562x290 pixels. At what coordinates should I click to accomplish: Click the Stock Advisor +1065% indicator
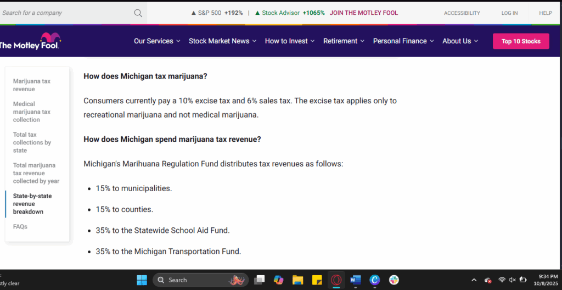pos(290,13)
